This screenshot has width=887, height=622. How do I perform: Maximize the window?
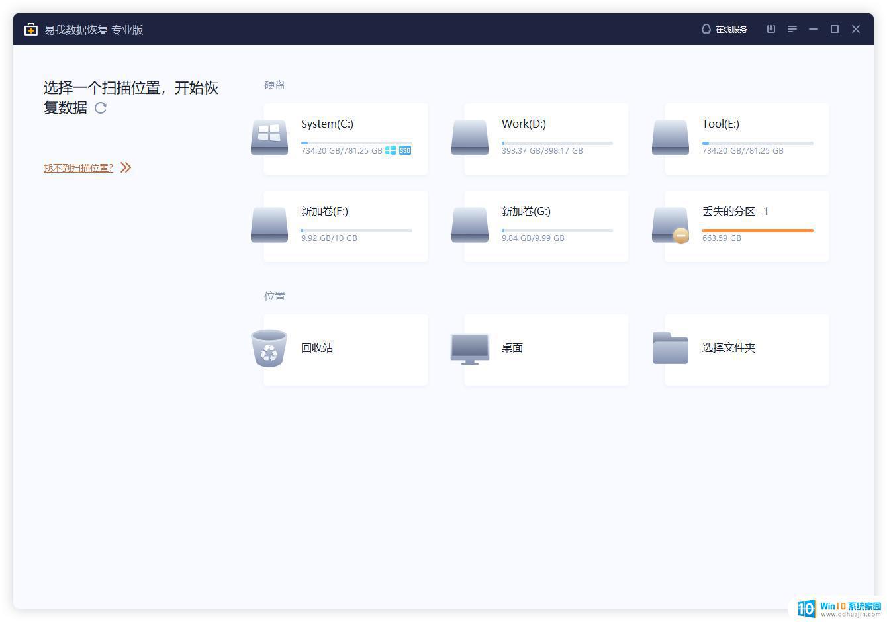(x=835, y=29)
